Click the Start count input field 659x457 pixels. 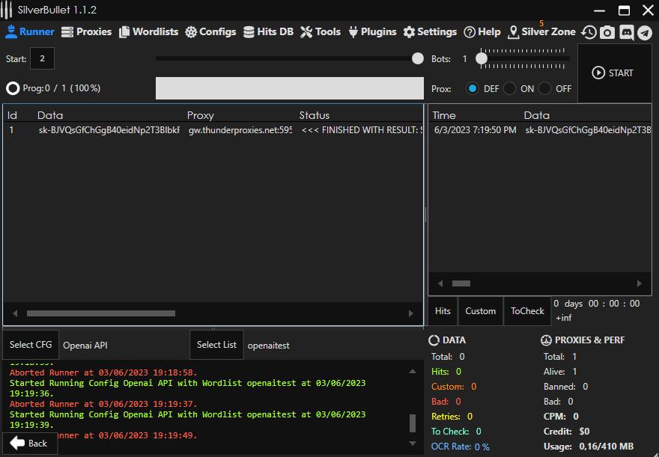(x=42, y=58)
